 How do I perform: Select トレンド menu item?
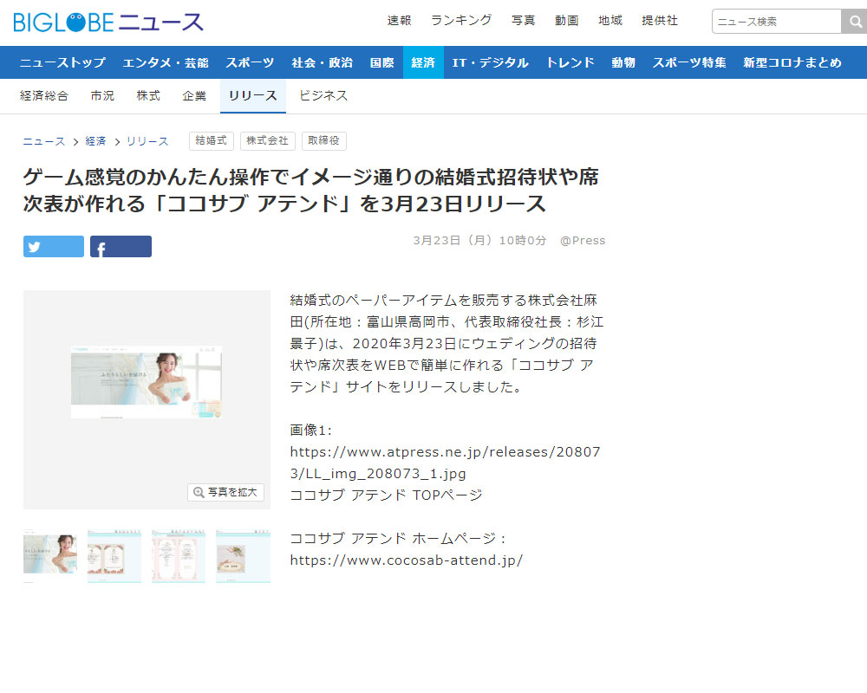pos(570,62)
